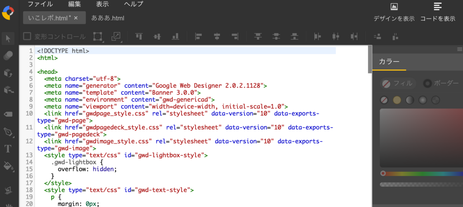Open the カラー panel tab

(x=389, y=61)
